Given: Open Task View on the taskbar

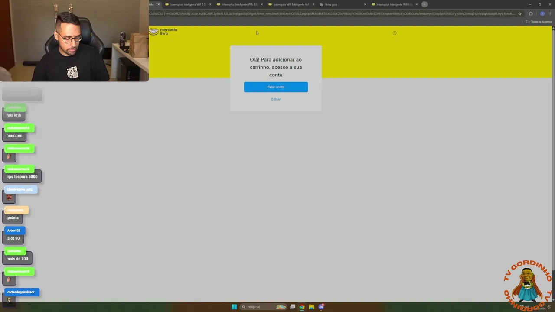Looking at the screenshot, I should tap(293, 307).
